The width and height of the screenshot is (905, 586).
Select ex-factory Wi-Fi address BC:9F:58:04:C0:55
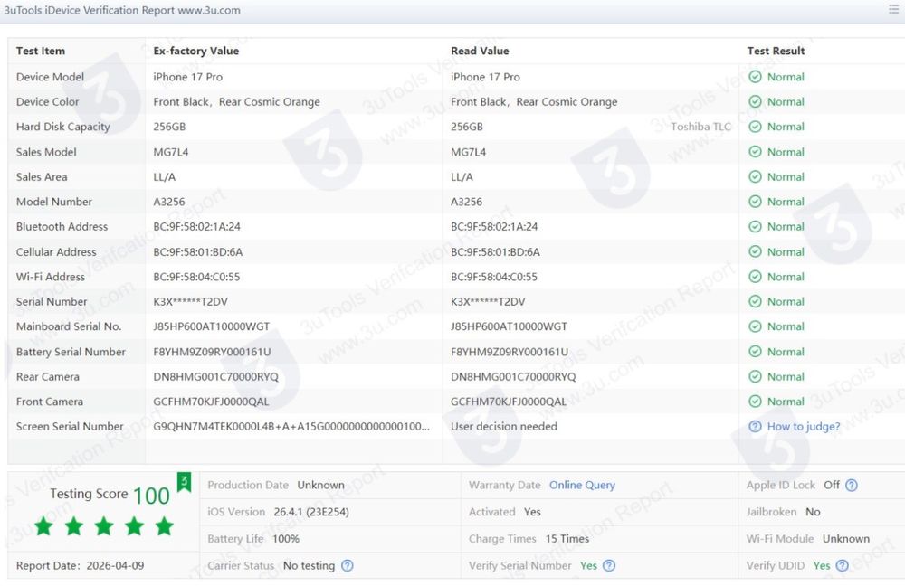click(196, 277)
